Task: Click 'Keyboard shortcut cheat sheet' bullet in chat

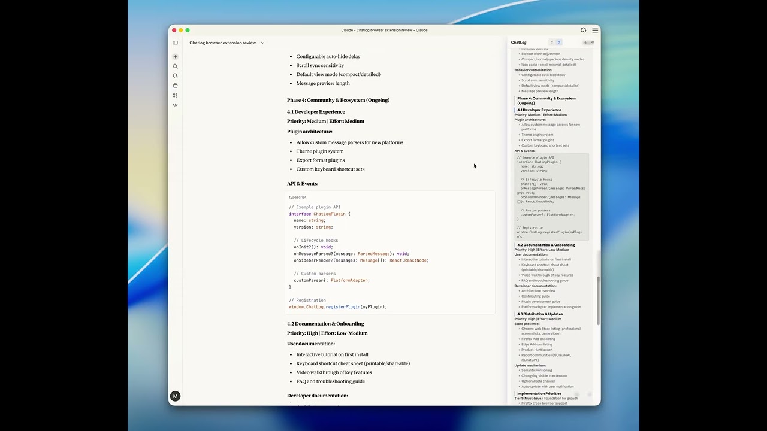Action: [353, 363]
